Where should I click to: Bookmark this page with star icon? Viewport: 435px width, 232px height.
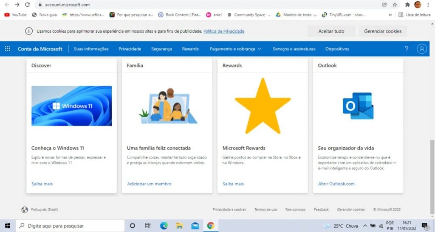tap(395, 4)
